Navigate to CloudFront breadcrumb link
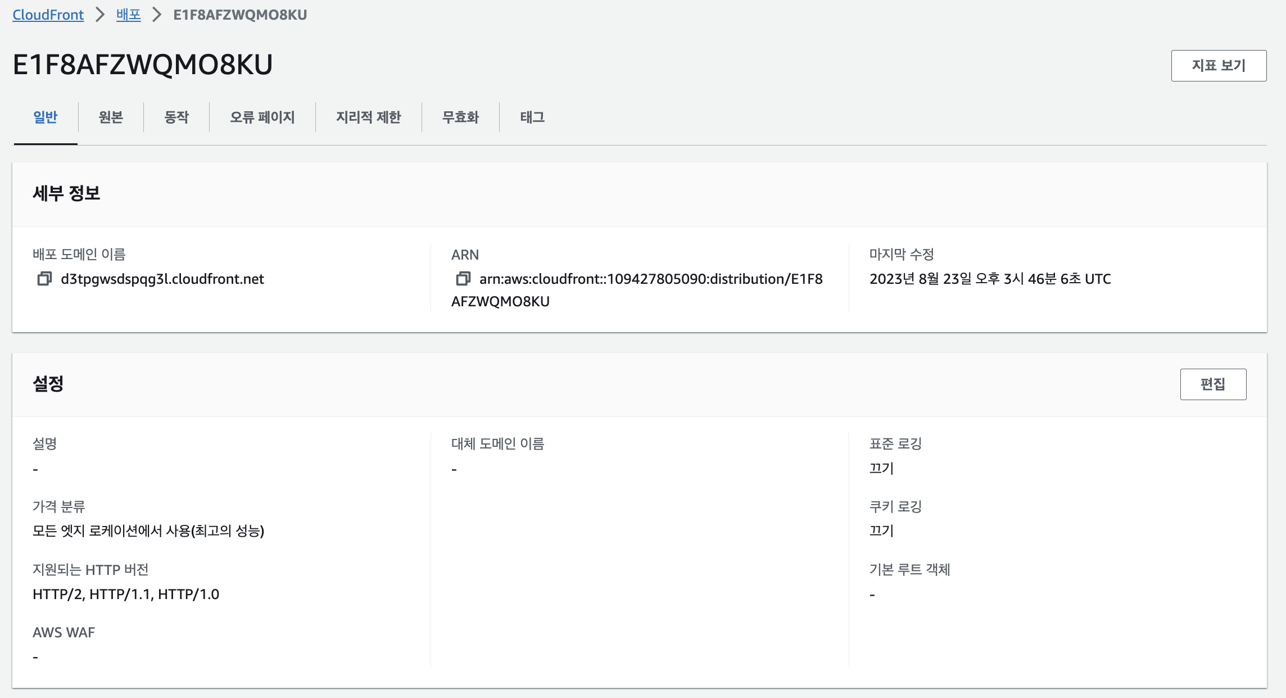The width and height of the screenshot is (1286, 698). pyautogui.click(x=48, y=15)
